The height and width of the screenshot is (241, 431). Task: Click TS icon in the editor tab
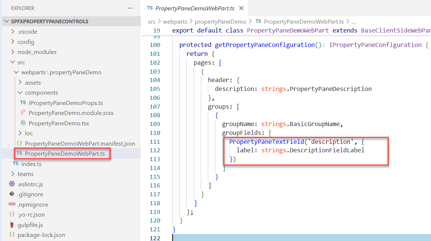pyautogui.click(x=150, y=8)
